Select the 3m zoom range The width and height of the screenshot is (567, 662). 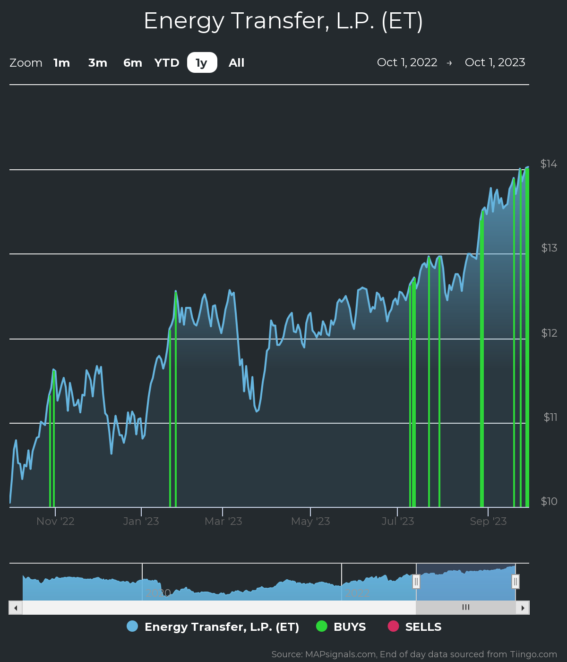point(98,63)
